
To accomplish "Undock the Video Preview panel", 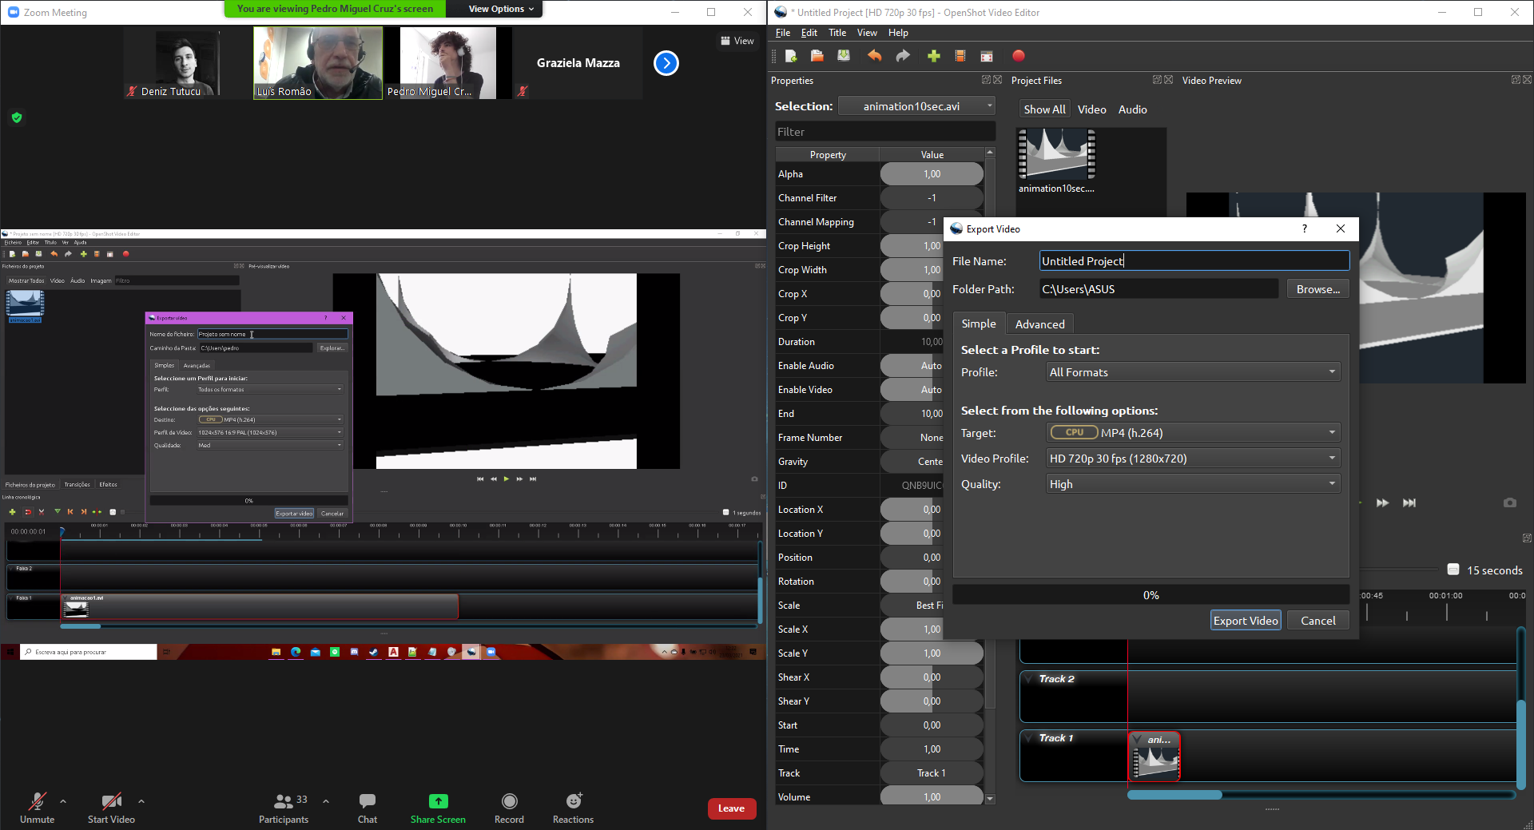I will pos(1516,80).
